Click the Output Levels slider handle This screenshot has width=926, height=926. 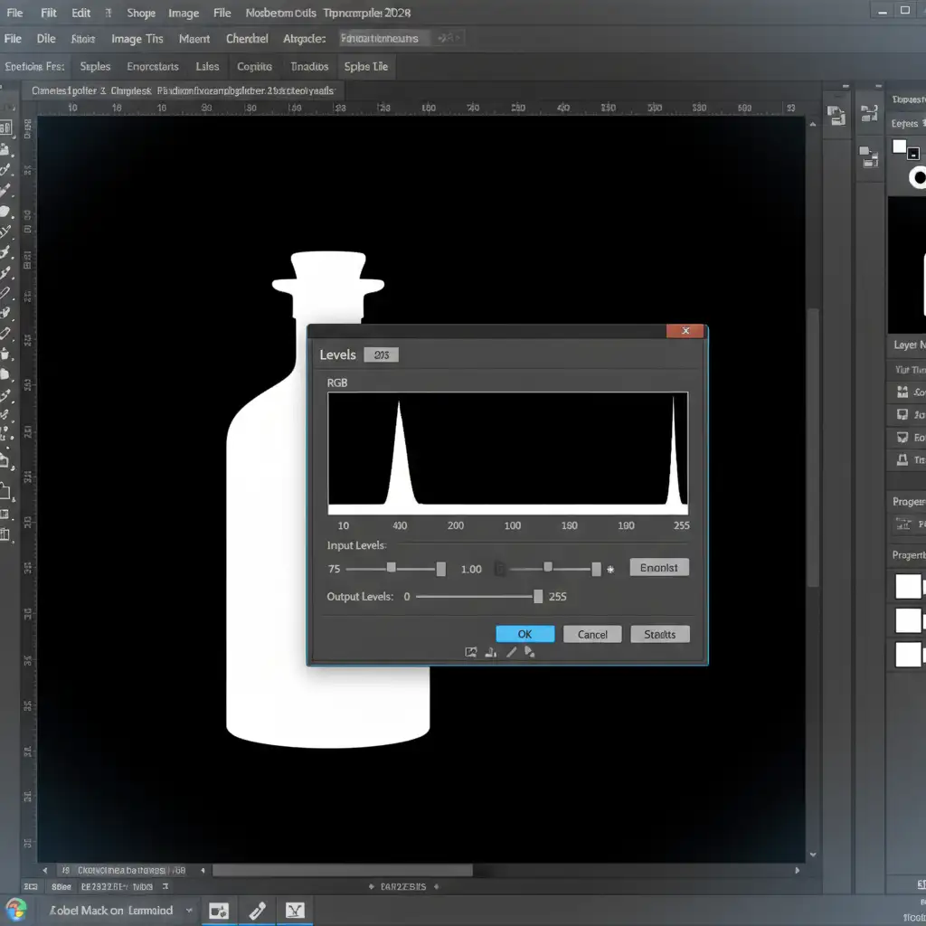point(538,596)
